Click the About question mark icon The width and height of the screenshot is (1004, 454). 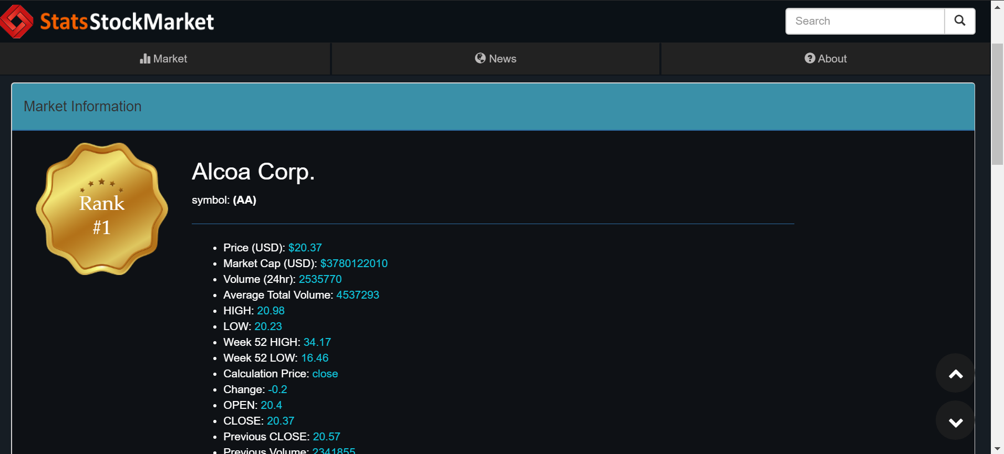tap(810, 58)
